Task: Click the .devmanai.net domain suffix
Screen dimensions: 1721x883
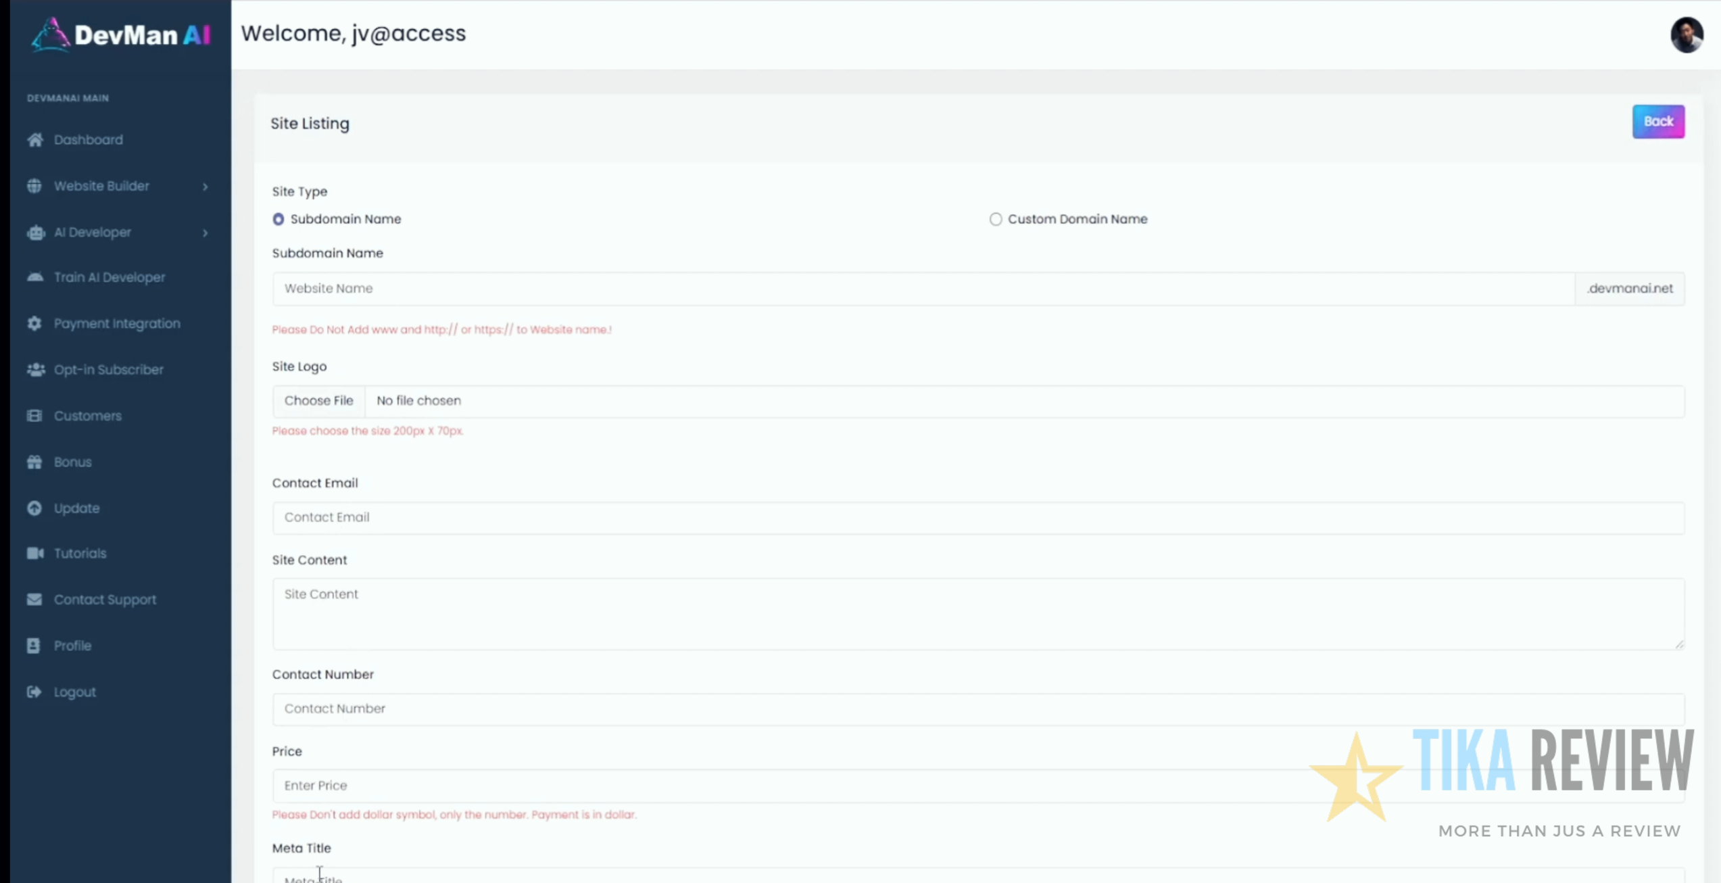Action: pos(1630,289)
